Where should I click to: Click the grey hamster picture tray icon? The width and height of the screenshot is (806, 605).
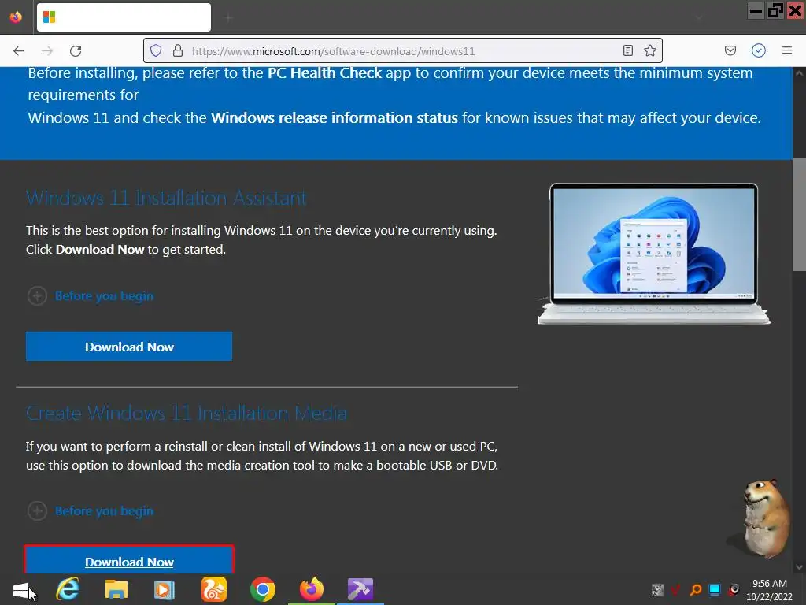click(x=657, y=589)
